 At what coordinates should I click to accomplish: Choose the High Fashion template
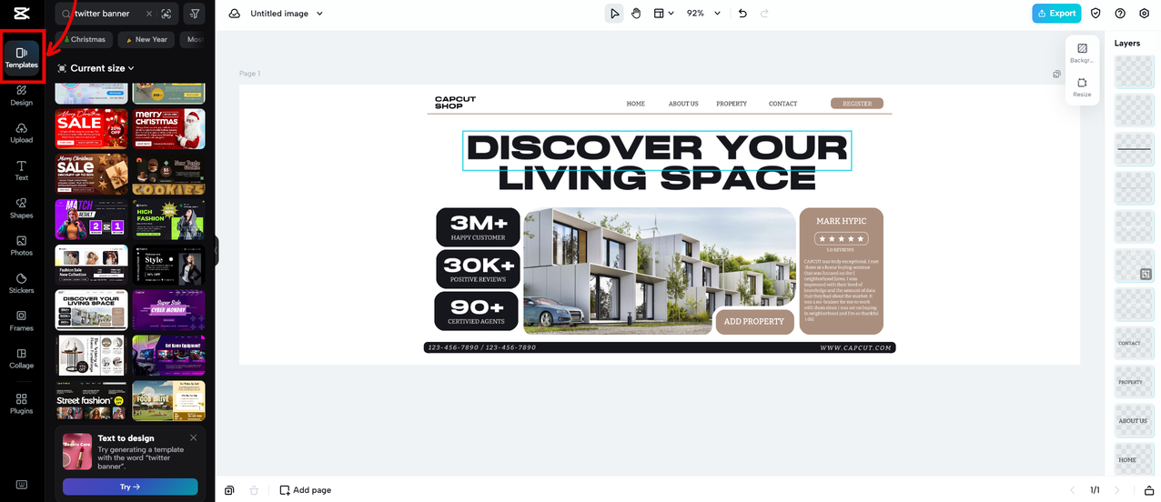(x=169, y=219)
